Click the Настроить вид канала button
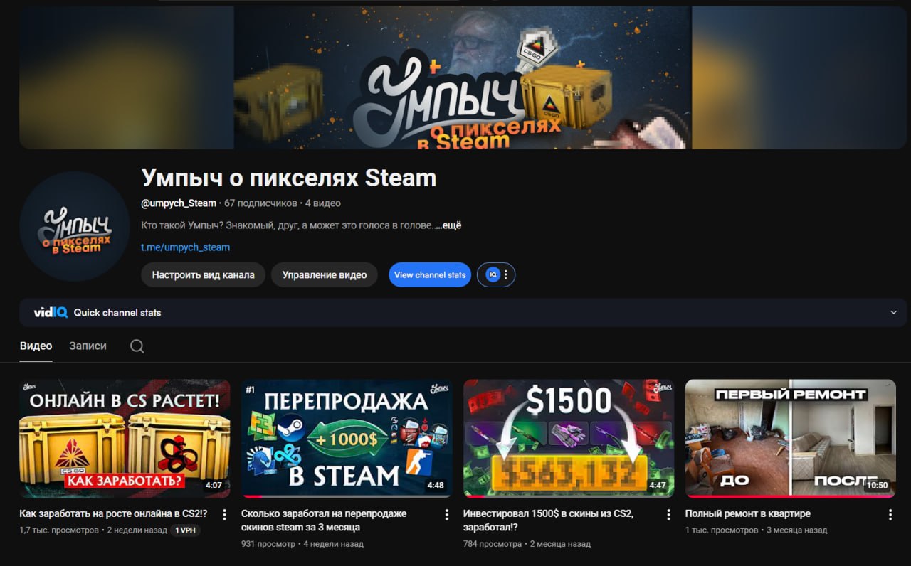The height and width of the screenshot is (566, 911). tap(203, 275)
